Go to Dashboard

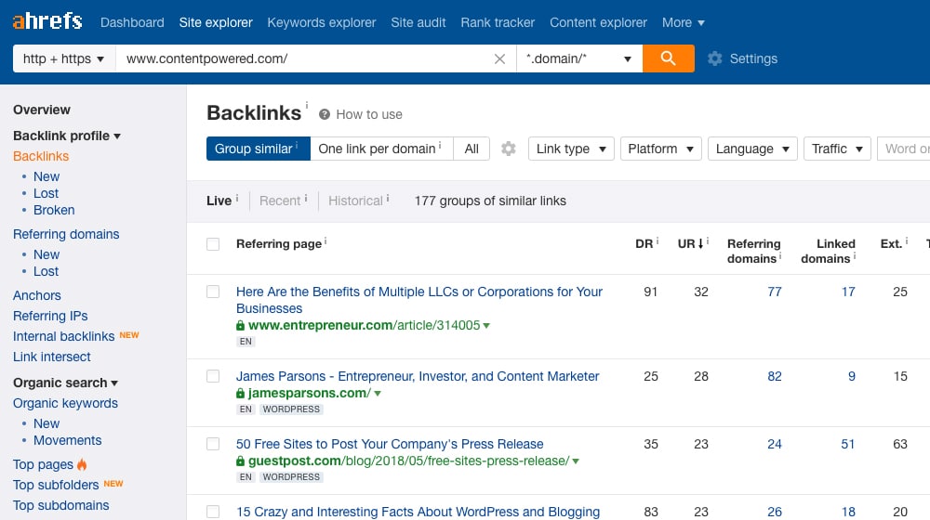[x=132, y=22]
